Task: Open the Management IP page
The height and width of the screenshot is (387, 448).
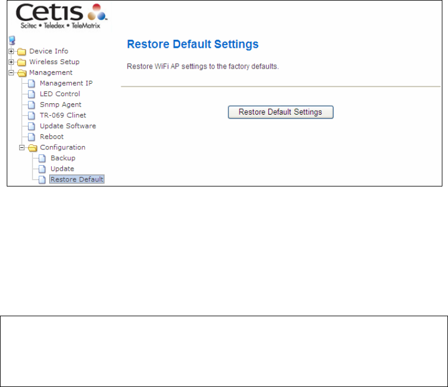Action: click(x=66, y=83)
